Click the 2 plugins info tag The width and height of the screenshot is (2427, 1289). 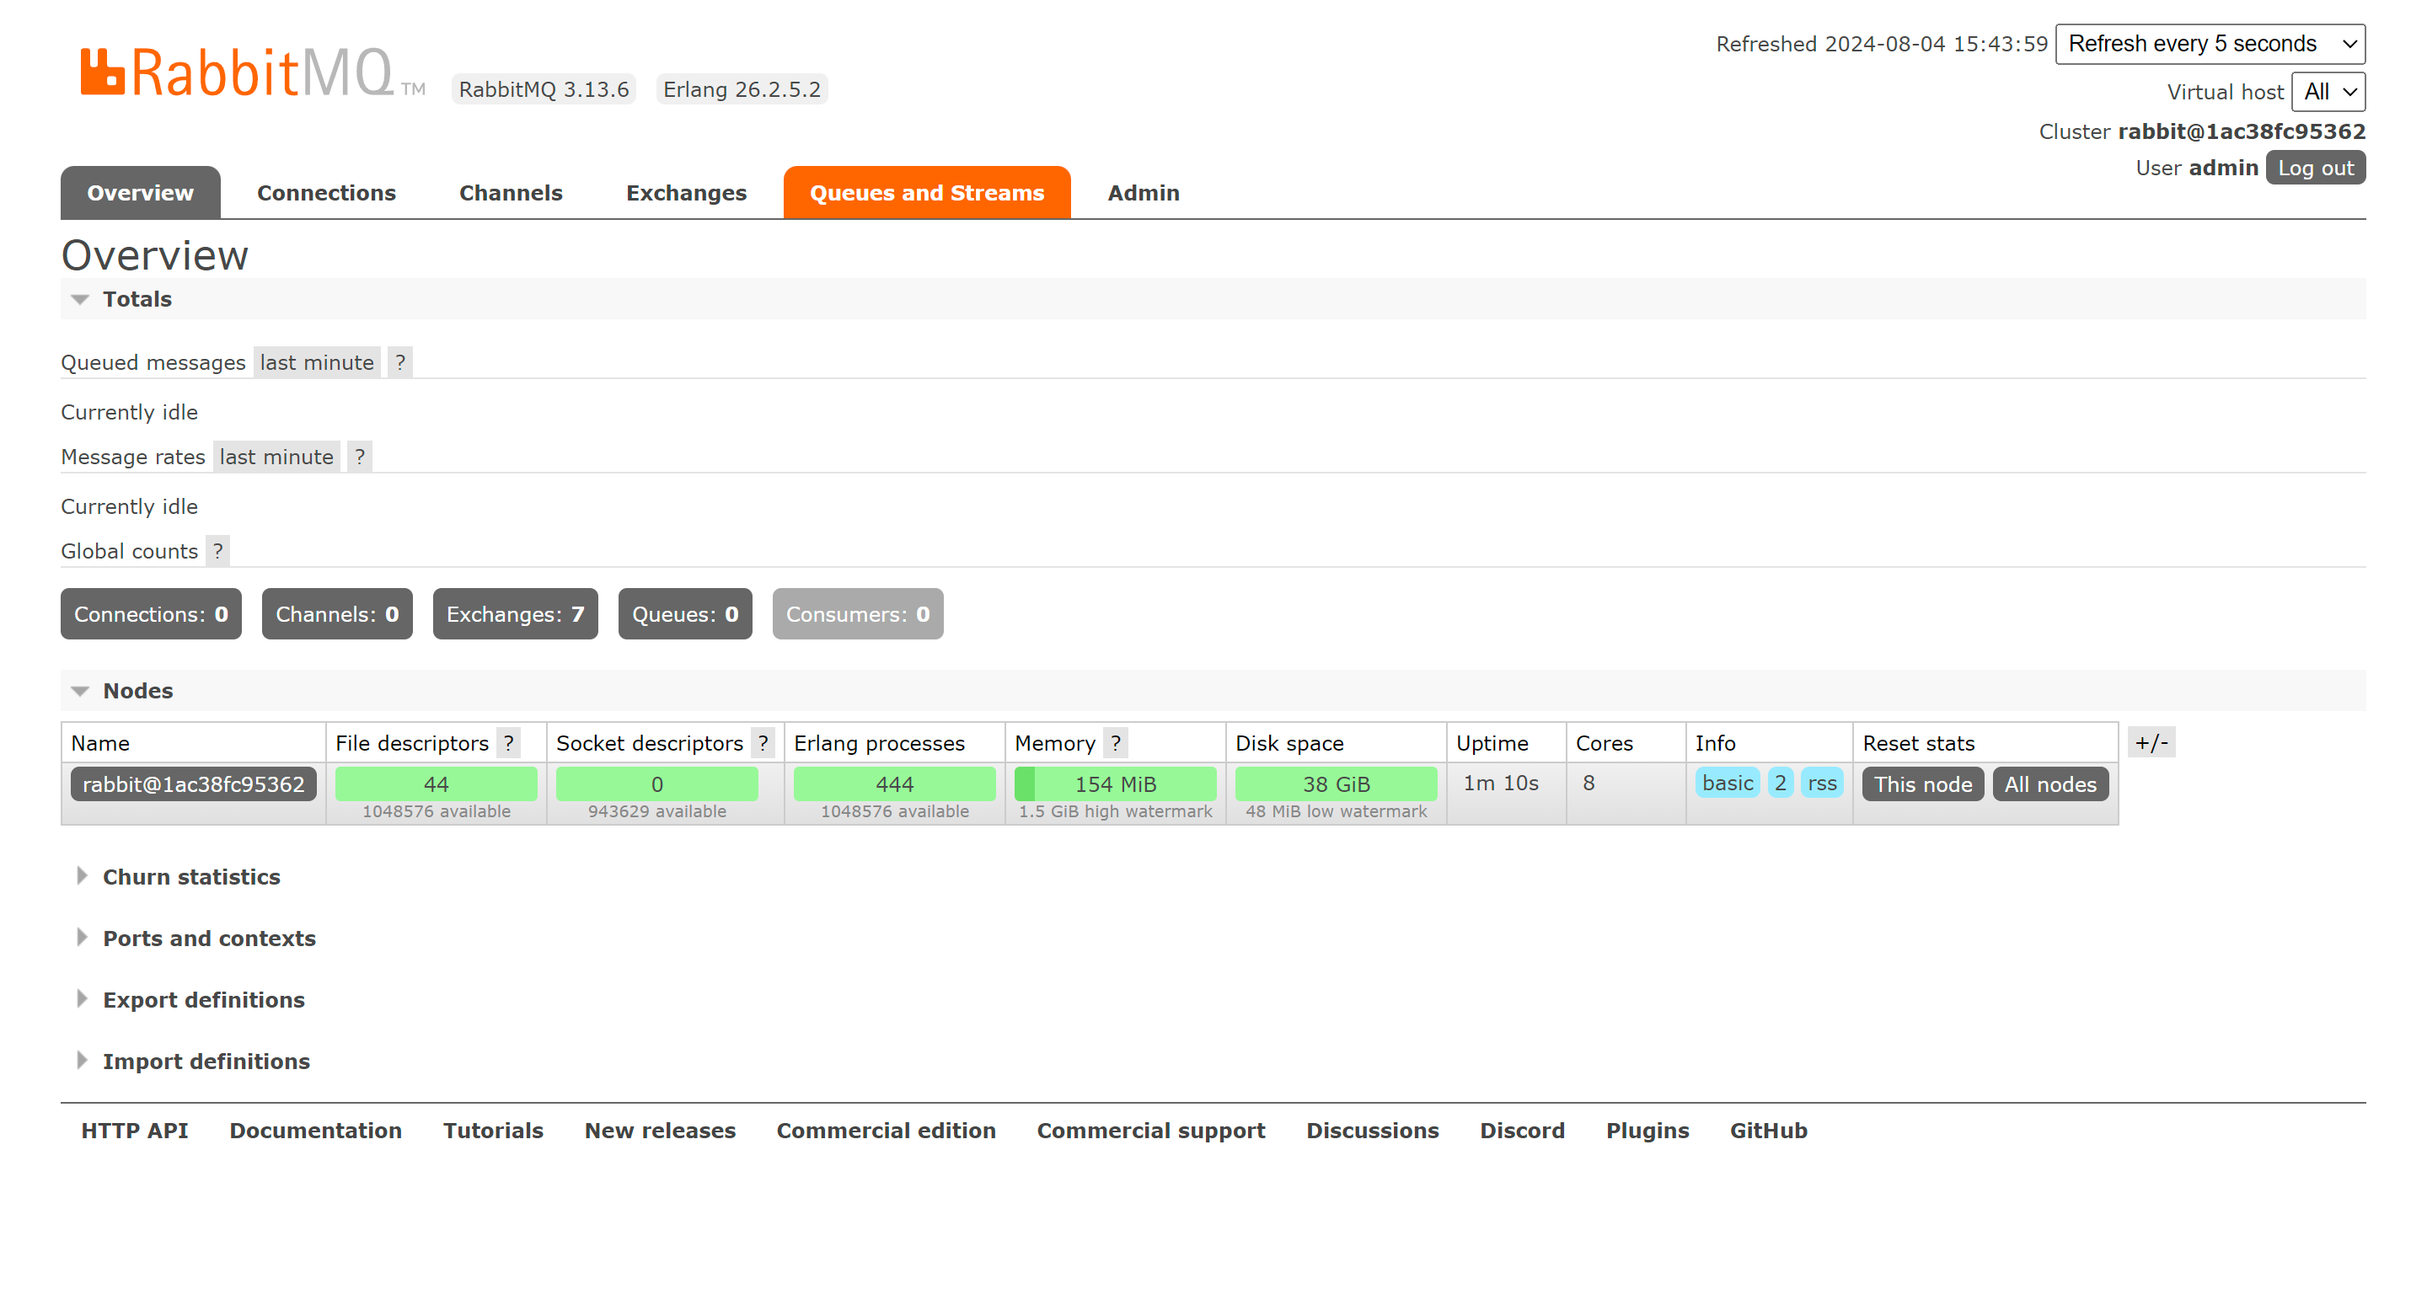coord(1780,783)
